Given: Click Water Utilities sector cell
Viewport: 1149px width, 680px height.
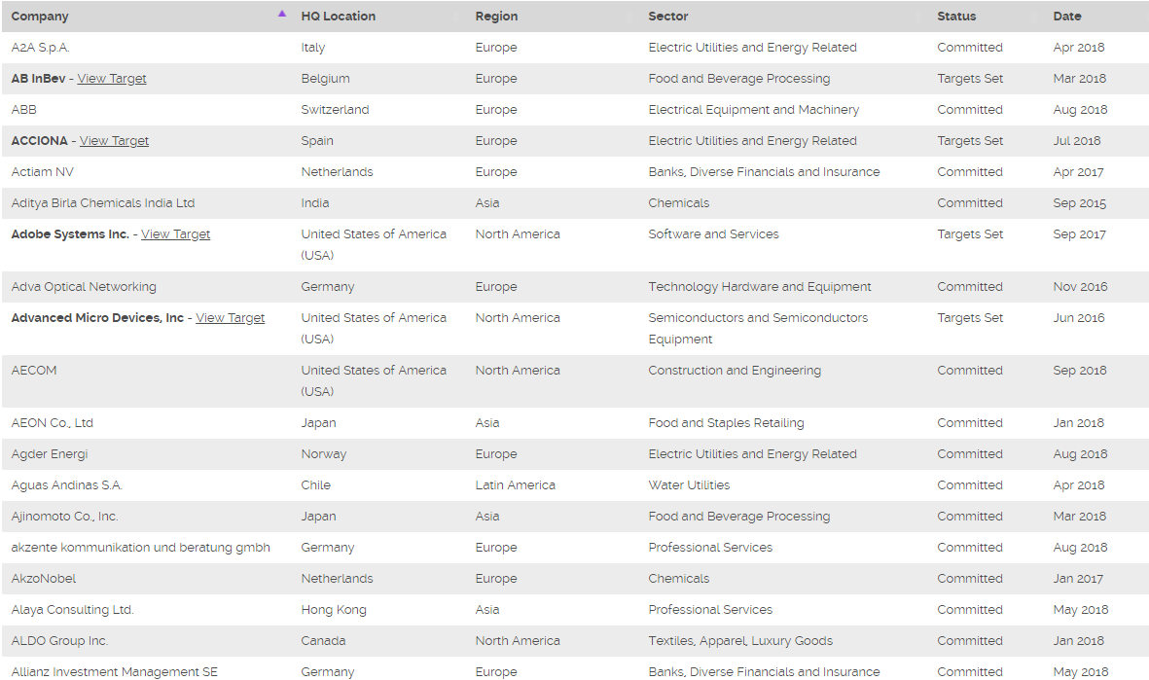Looking at the screenshot, I should [x=689, y=485].
